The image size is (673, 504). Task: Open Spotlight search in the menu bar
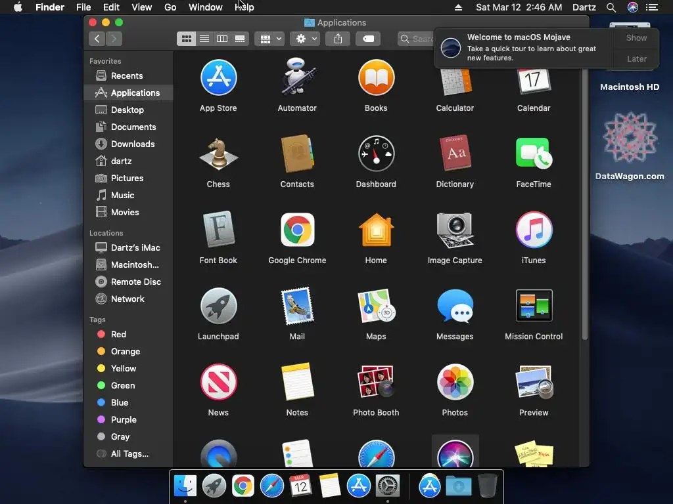coord(611,7)
